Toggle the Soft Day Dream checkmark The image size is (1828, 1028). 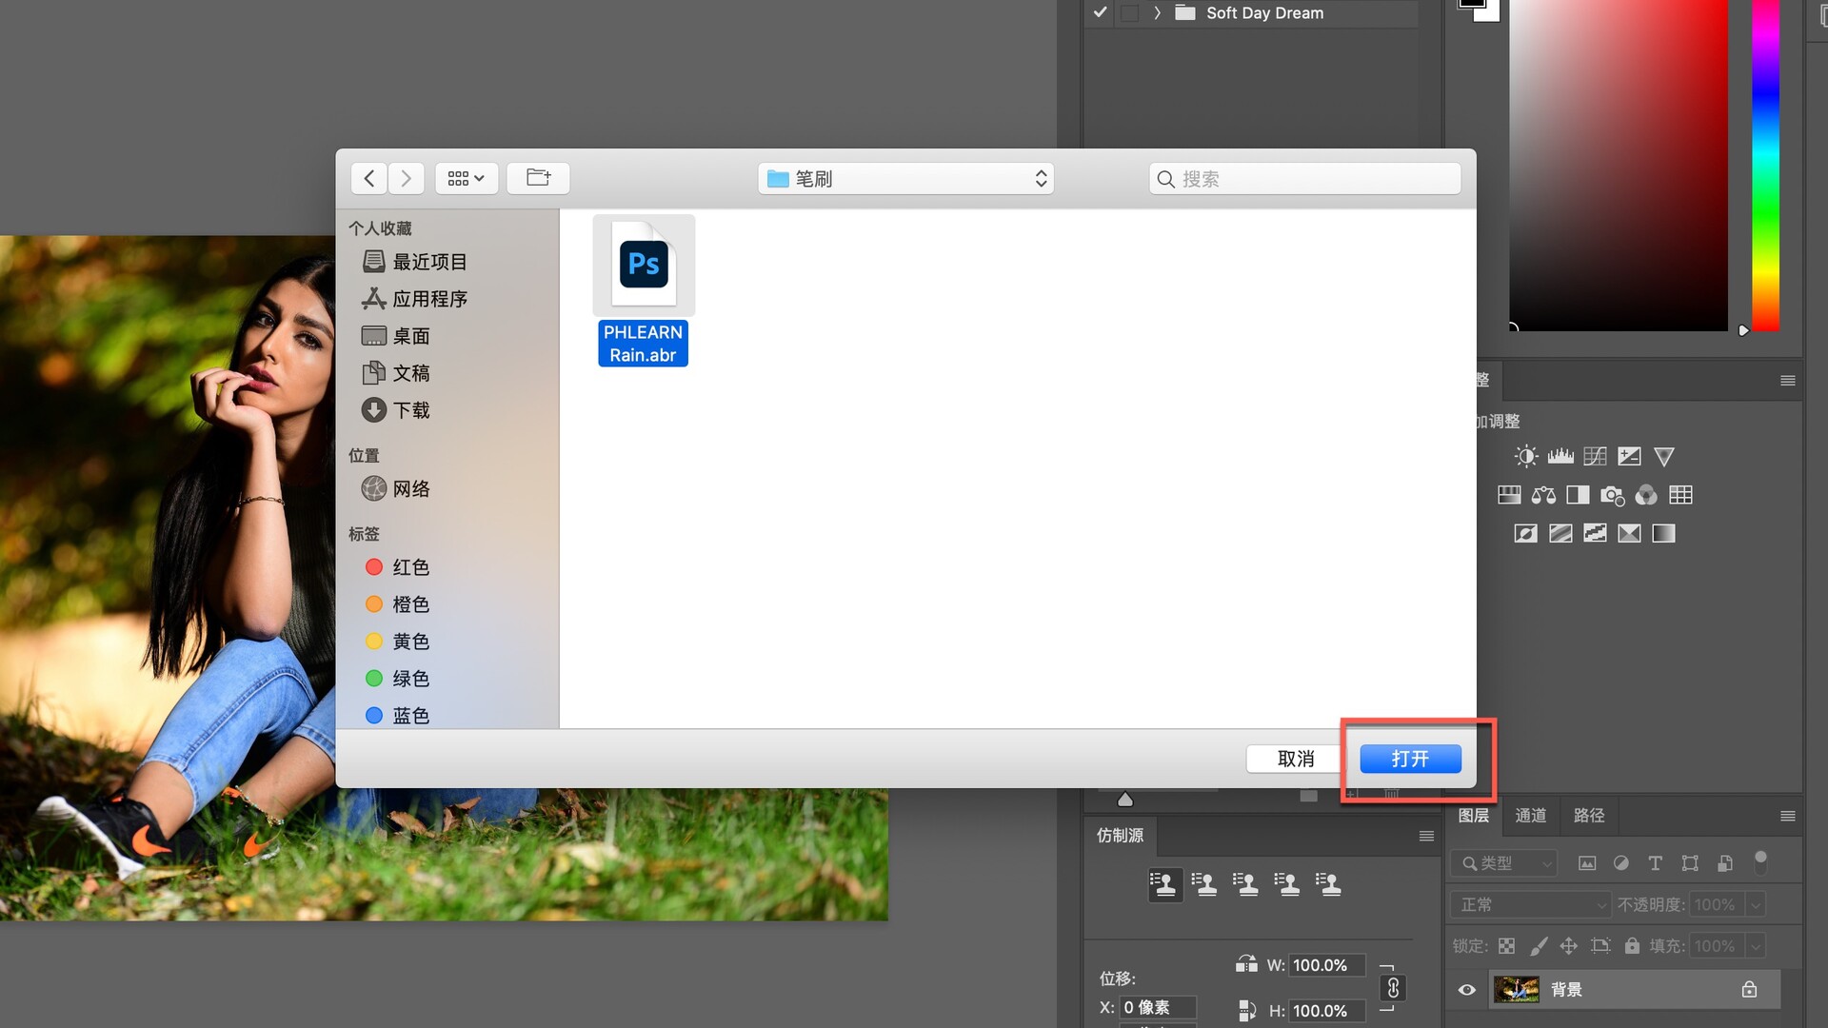1100,12
